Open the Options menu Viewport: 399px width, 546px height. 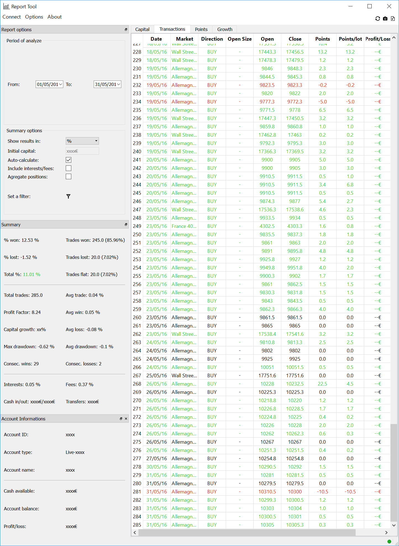pos(34,17)
